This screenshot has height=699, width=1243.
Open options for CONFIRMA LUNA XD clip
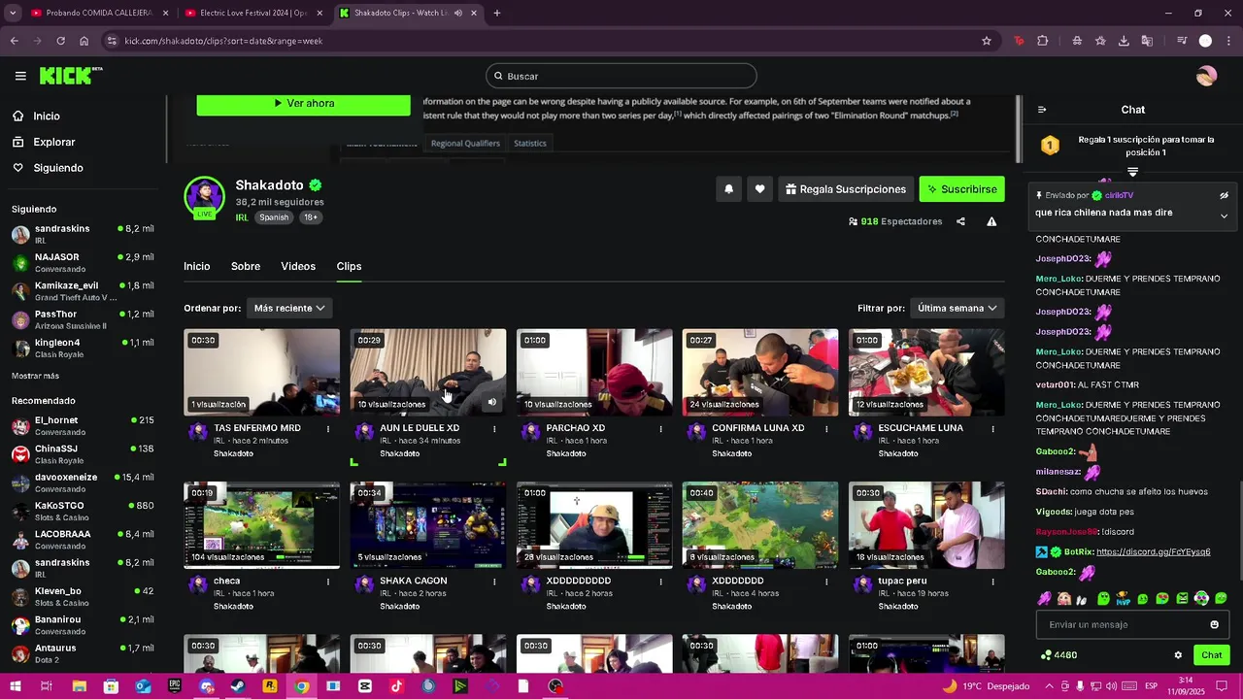826,428
